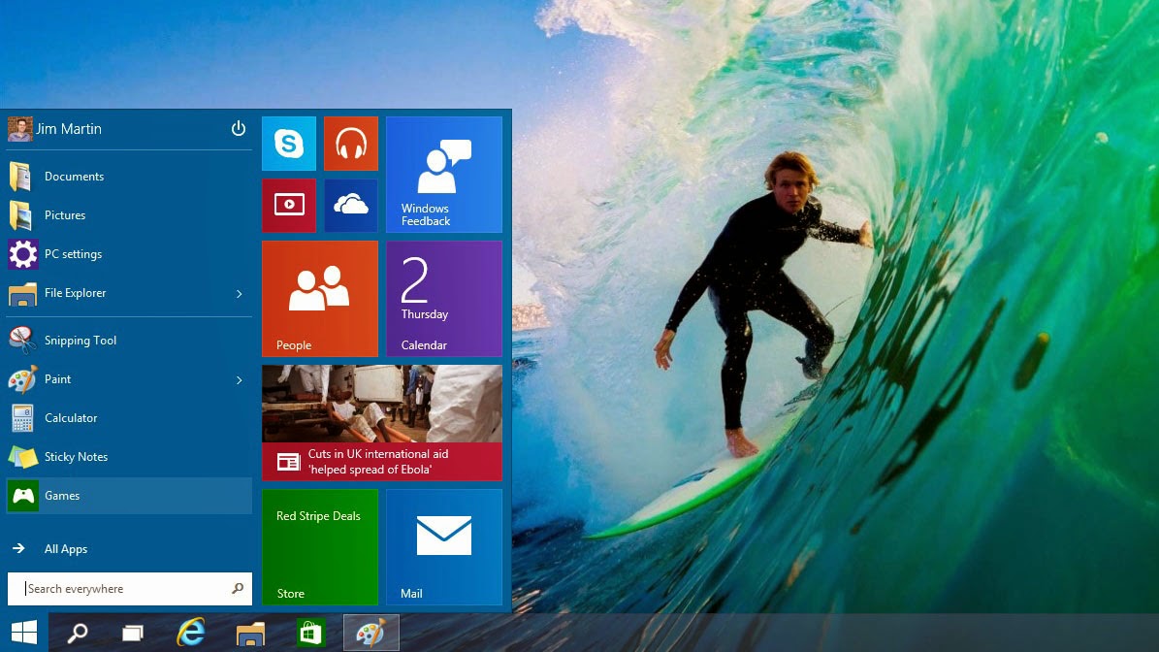
Task: Expand the File Explorer jump list arrow
Action: (x=239, y=293)
